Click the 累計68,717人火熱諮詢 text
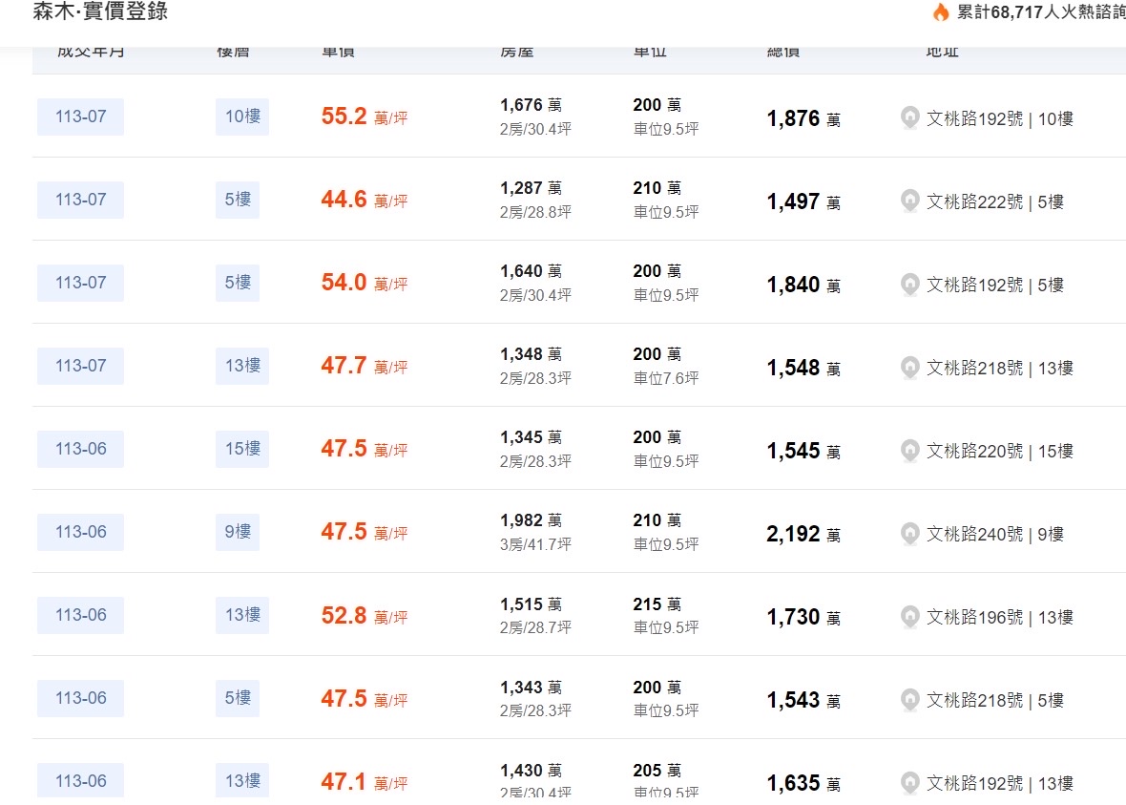 pyautogui.click(x=1040, y=12)
